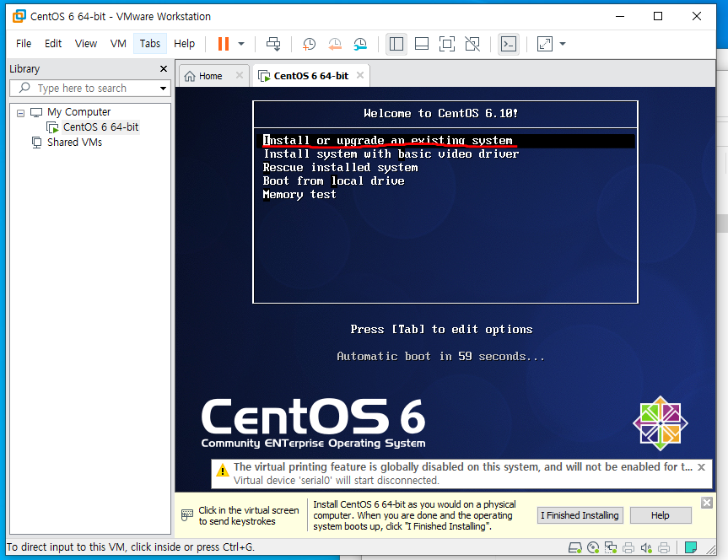Select 'Install or upgrade an existing system'

445,141
